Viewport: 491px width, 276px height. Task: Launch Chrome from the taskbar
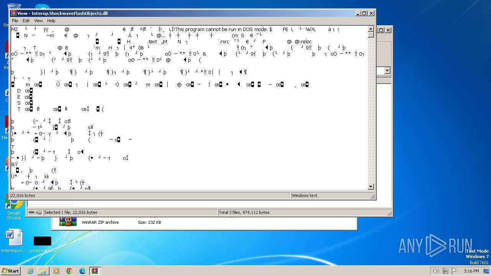tap(69, 271)
